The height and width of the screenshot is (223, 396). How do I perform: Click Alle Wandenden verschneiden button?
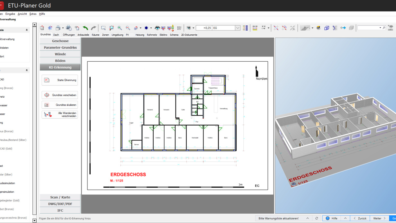[60, 115]
